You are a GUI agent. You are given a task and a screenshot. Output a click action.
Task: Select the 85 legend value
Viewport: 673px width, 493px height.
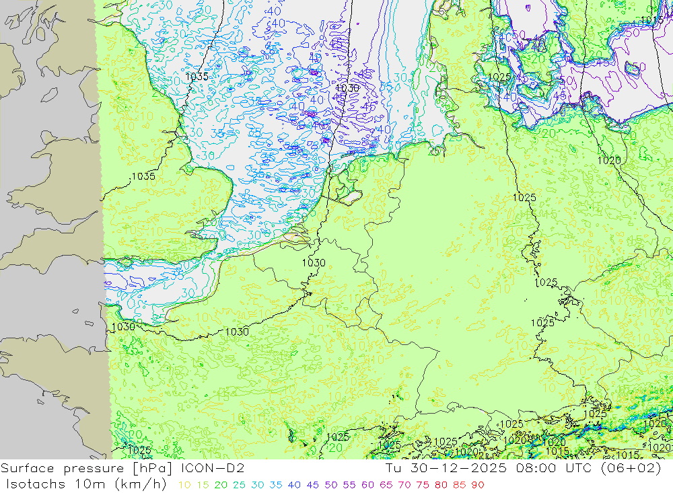point(459,486)
